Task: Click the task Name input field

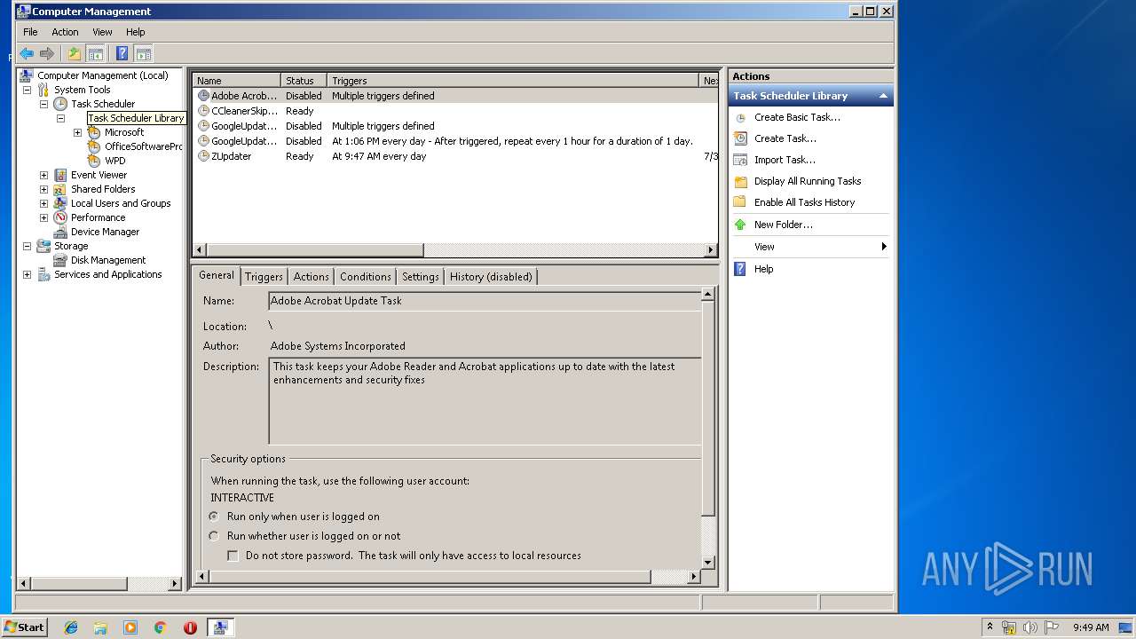Action: (x=485, y=301)
